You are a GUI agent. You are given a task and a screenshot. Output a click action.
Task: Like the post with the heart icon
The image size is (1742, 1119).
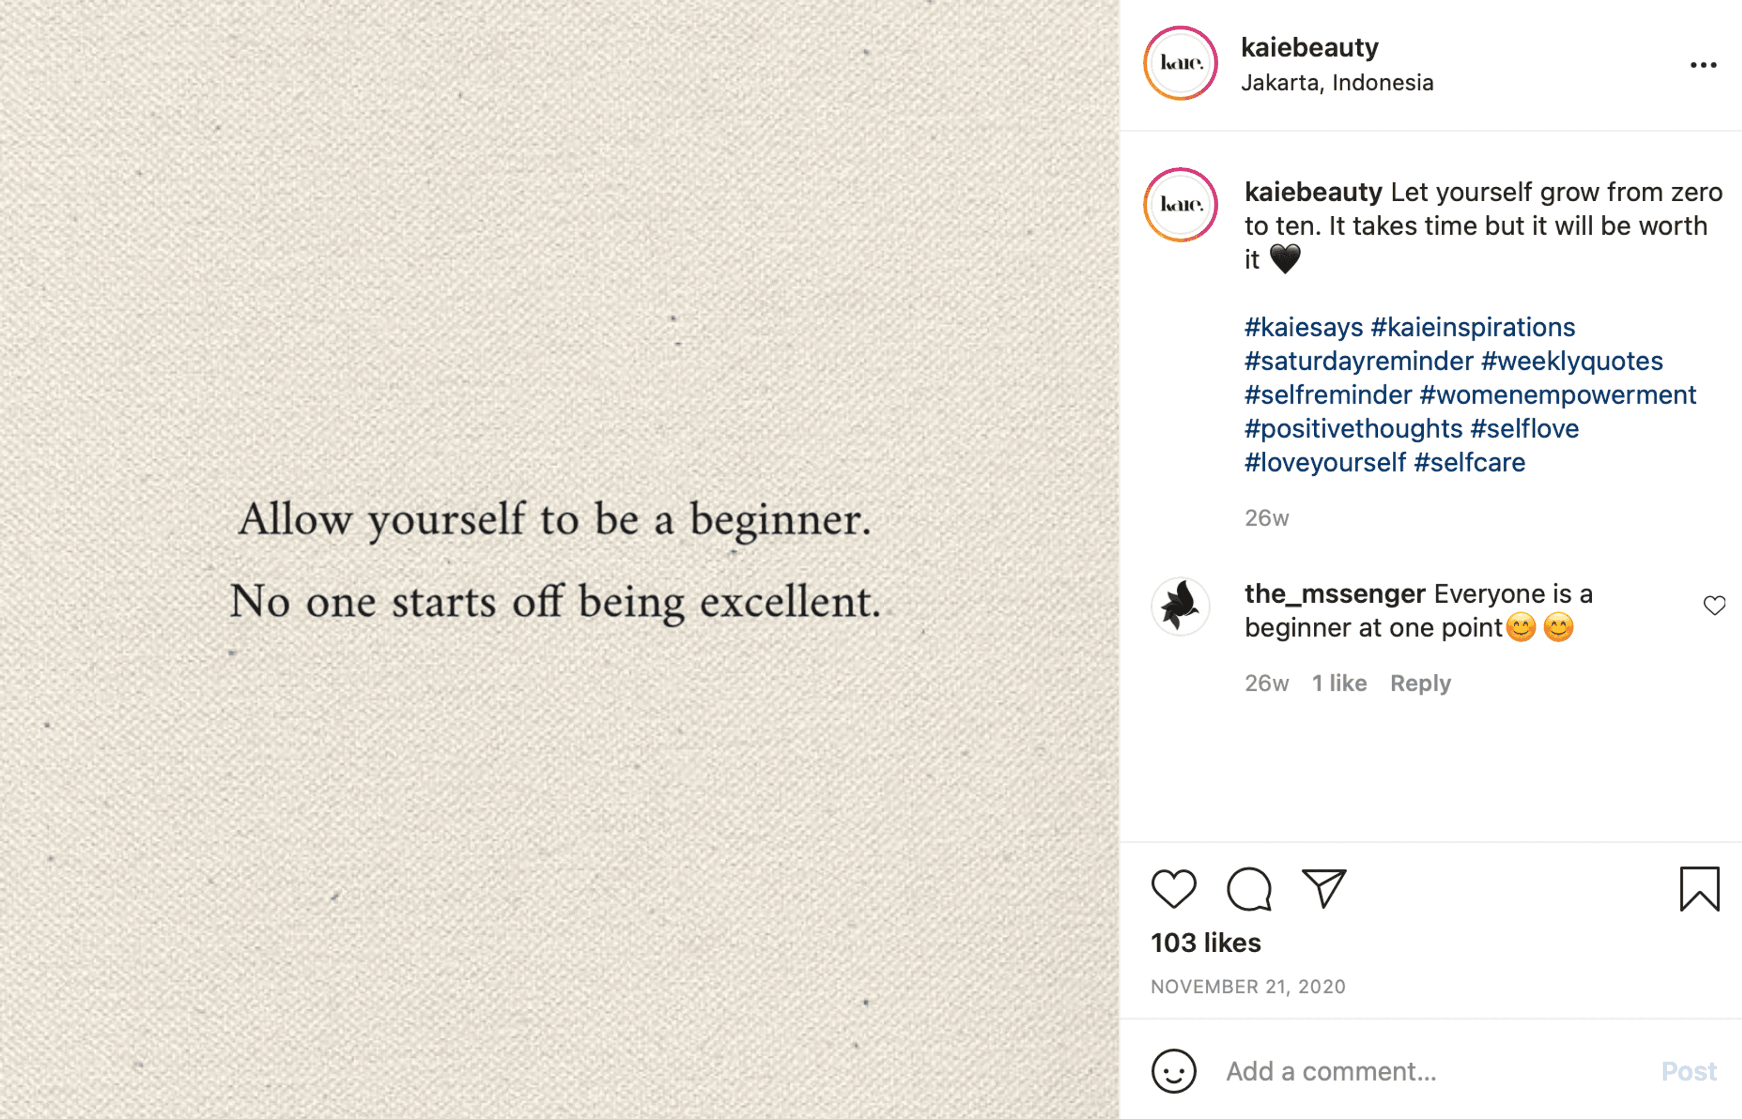[x=1174, y=889]
